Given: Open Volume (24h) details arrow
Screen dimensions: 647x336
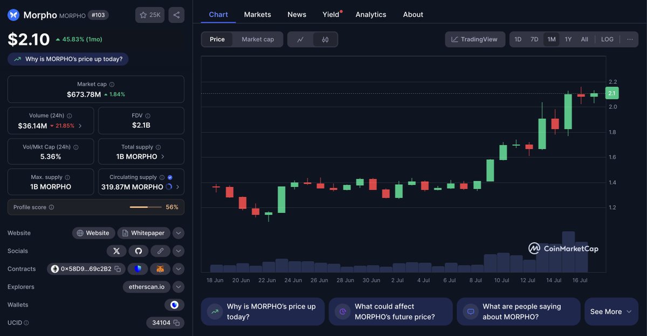Looking at the screenshot, I should coord(80,126).
